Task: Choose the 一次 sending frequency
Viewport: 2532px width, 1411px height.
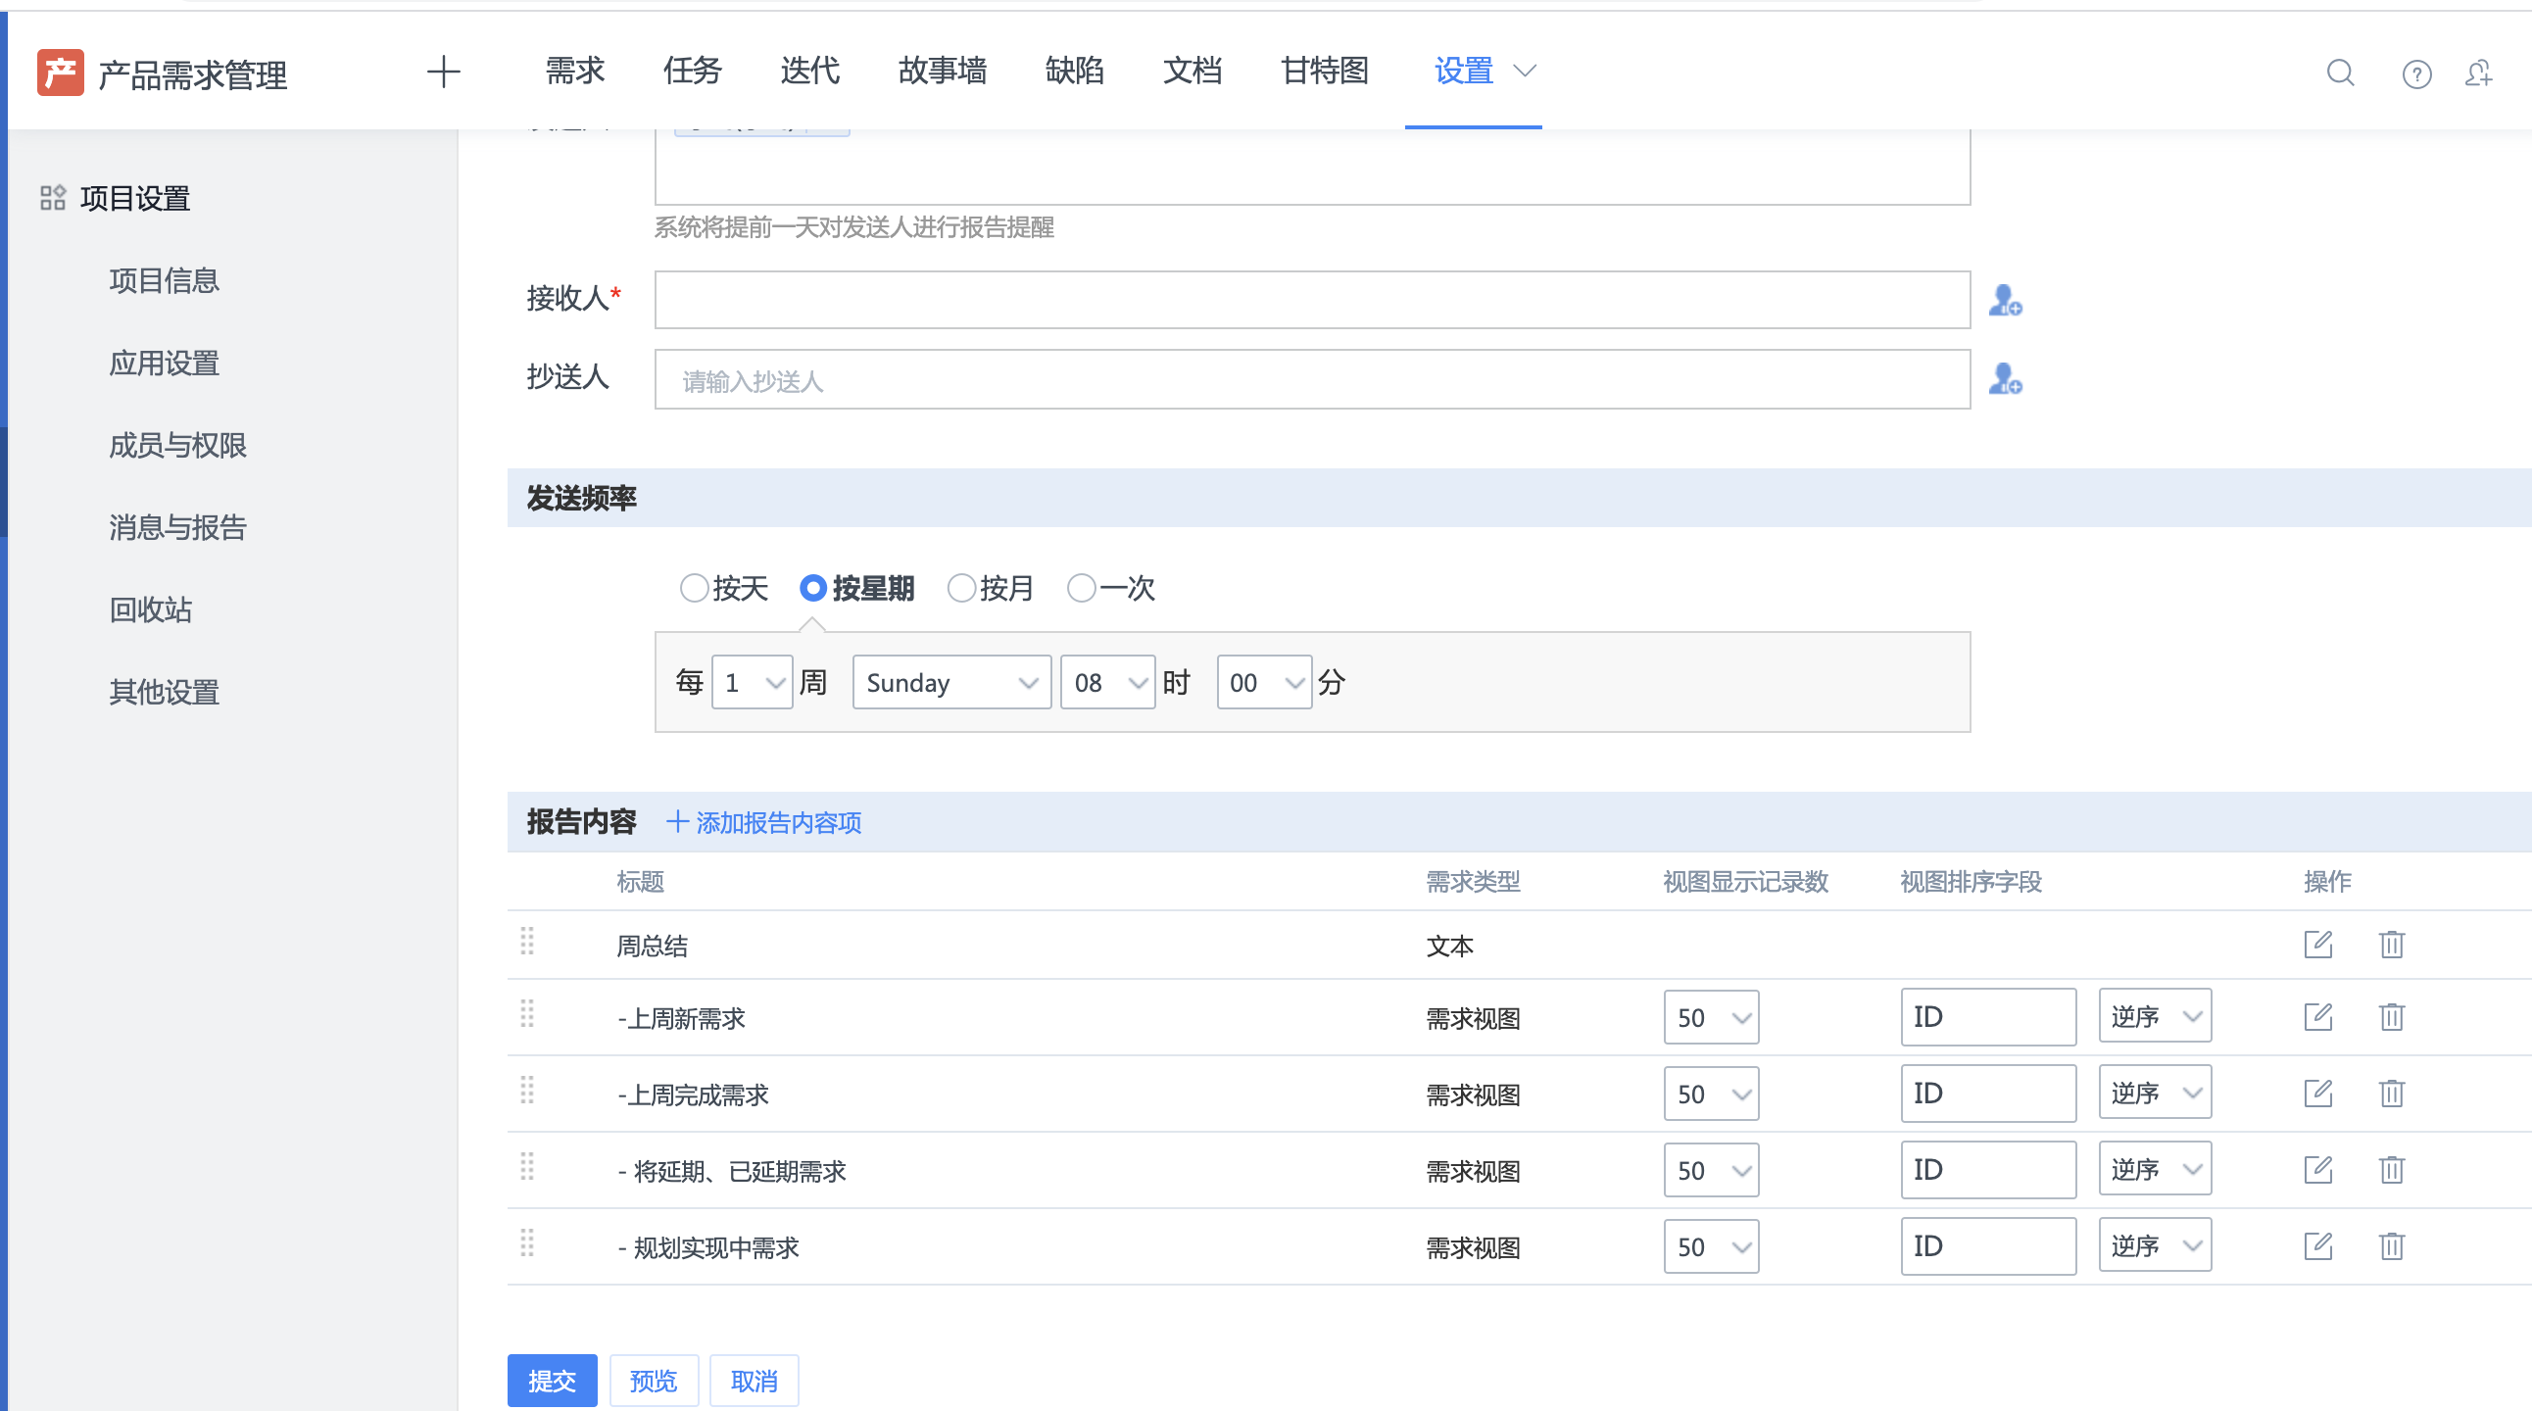Action: tap(1082, 588)
